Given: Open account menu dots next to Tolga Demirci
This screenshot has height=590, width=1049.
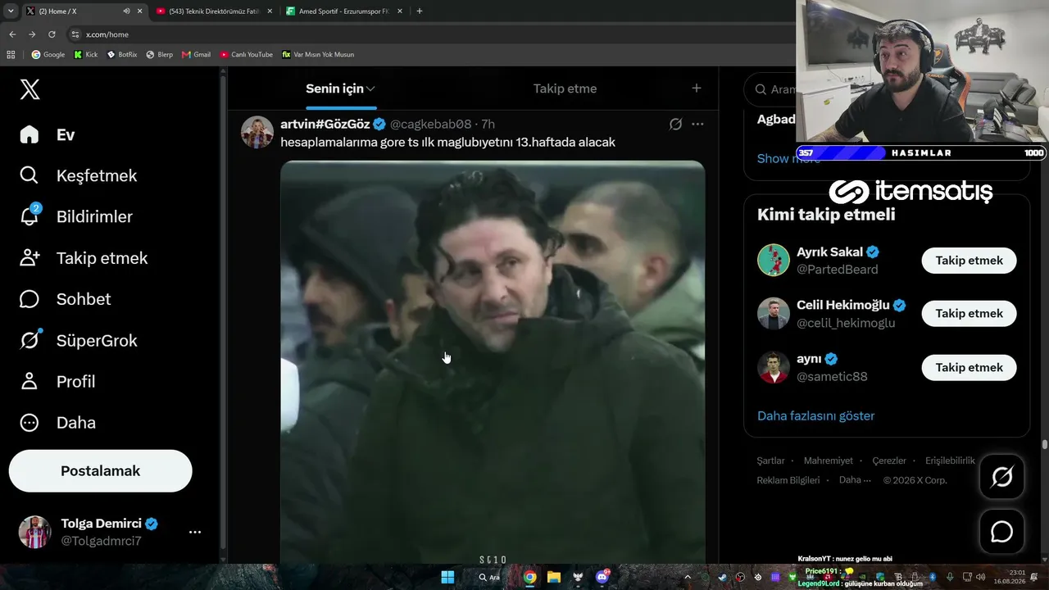Looking at the screenshot, I should pos(195,532).
